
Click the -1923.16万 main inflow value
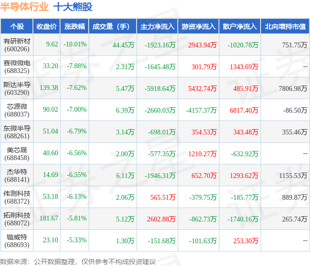pyautogui.click(x=160, y=45)
